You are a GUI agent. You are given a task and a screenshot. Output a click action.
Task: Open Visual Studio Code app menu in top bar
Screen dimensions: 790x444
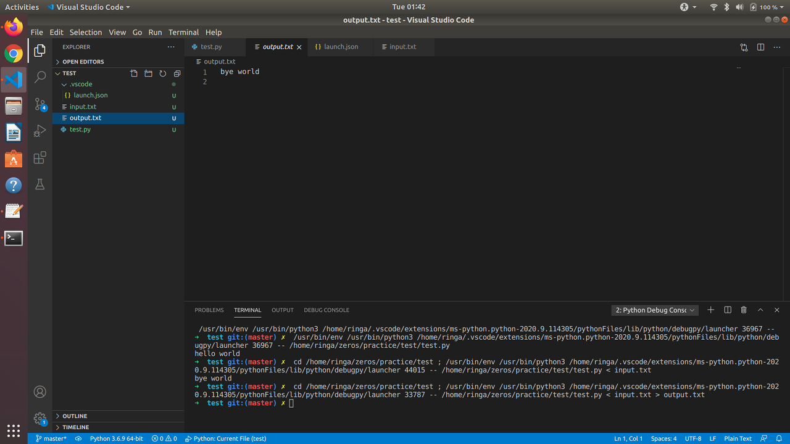click(x=89, y=7)
